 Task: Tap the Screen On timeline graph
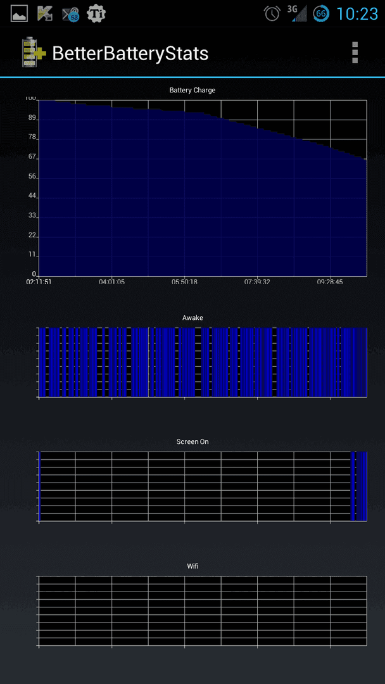pyautogui.click(x=203, y=486)
